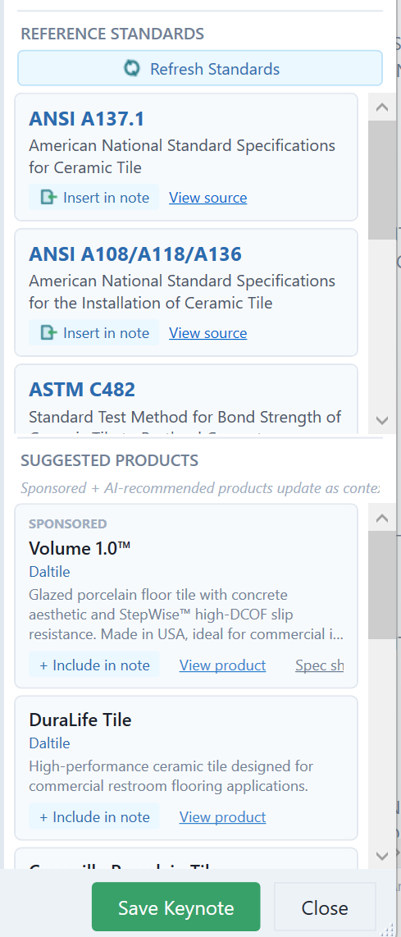Image resolution: width=401 pixels, height=937 pixels.
Task: Click the SUGGESTED PRODUCTS section header
Action: point(109,461)
